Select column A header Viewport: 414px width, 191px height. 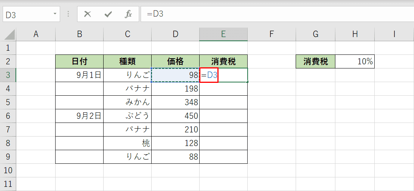(36, 34)
